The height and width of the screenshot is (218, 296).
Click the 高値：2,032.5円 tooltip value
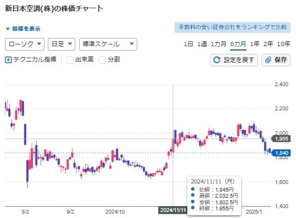tap(219, 195)
